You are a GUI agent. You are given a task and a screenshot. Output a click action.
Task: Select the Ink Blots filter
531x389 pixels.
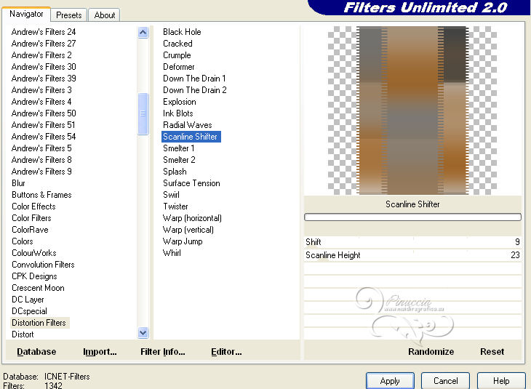[x=177, y=113]
